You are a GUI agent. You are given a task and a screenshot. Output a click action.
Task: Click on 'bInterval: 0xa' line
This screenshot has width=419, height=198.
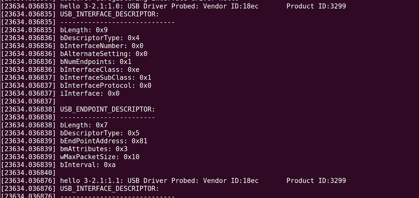[x=88, y=165]
